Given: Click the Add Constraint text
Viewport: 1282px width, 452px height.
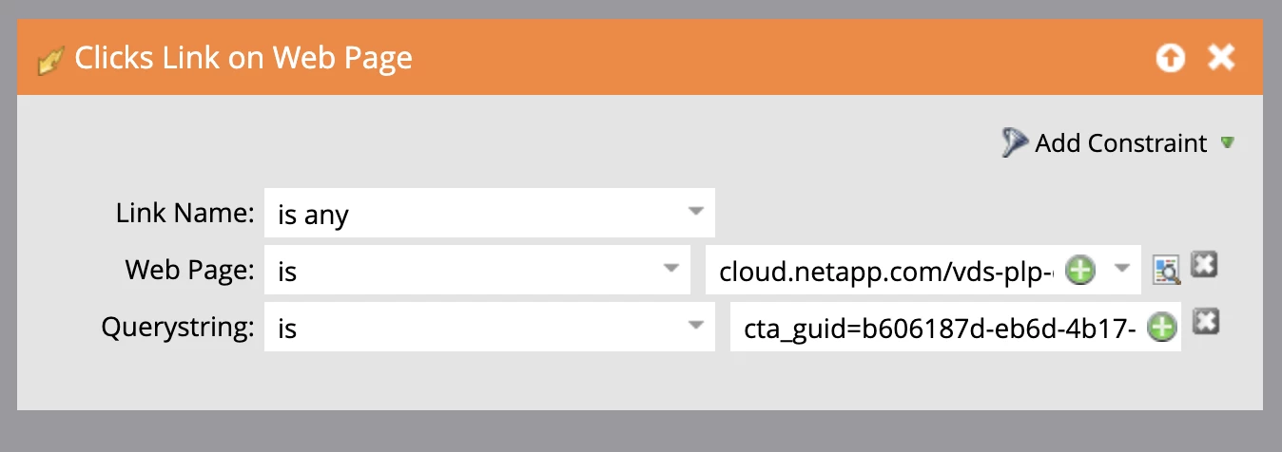Looking at the screenshot, I should [1120, 143].
